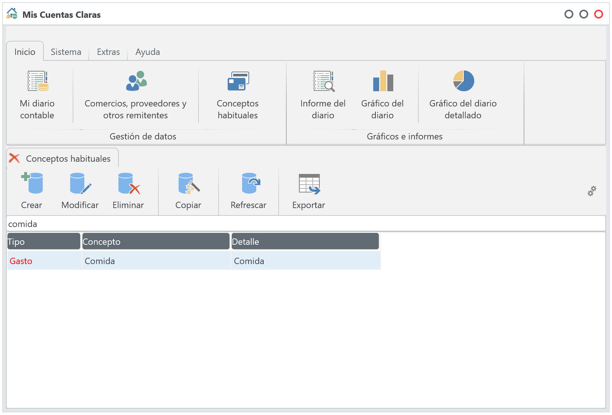
Task: Open Comercios, proveedores y otros remitentes
Action: (136, 95)
